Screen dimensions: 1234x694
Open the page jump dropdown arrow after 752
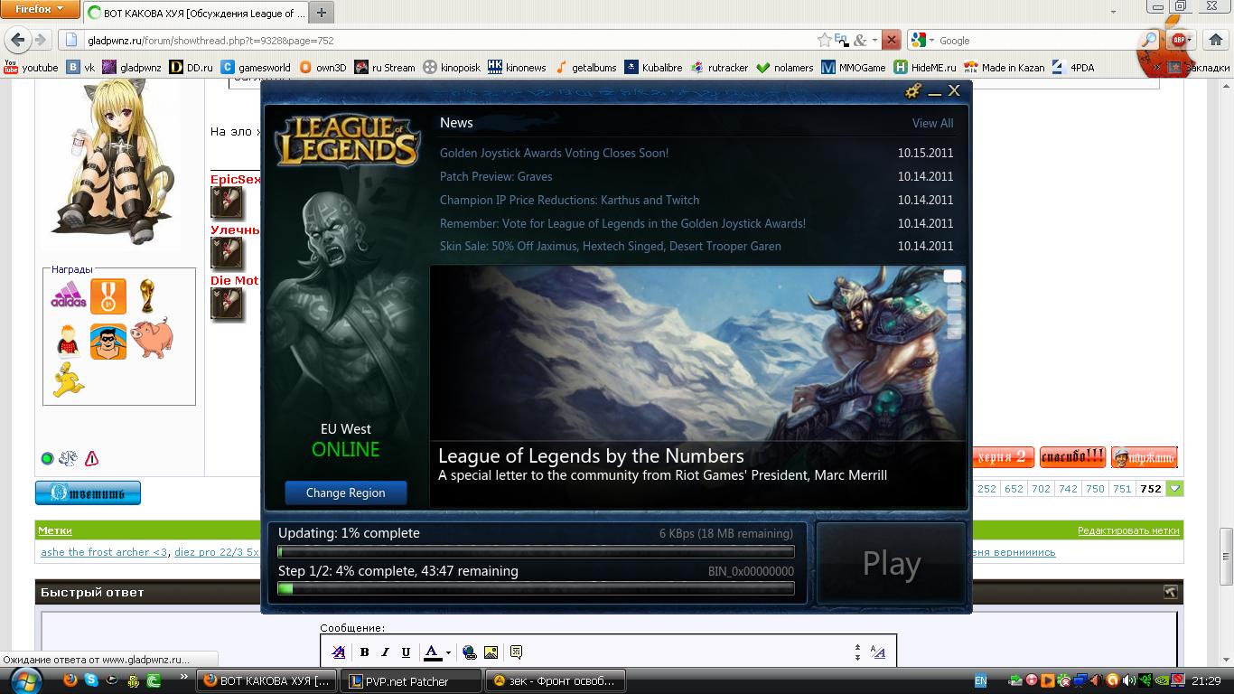click(x=1174, y=489)
